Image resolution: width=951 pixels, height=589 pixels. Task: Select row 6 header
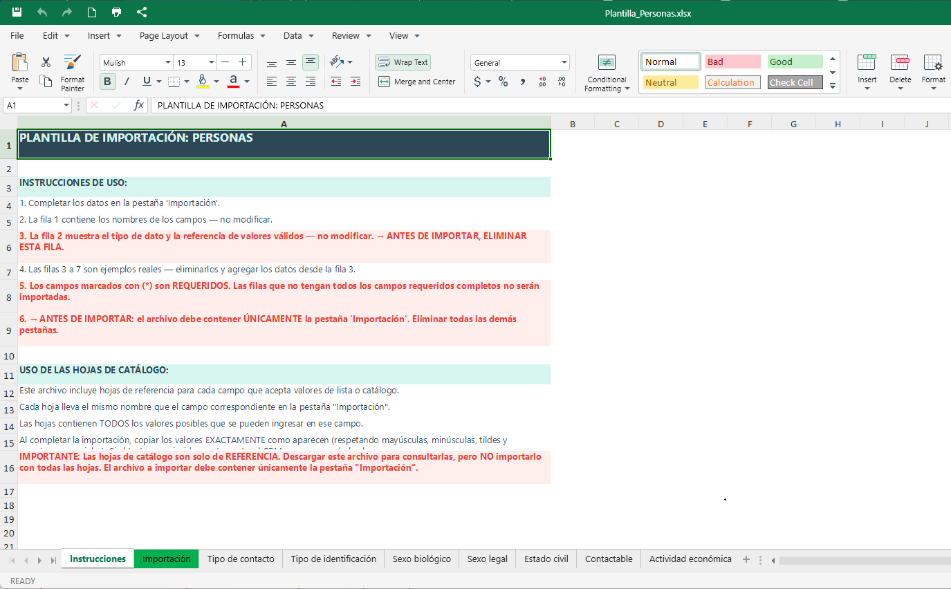[x=8, y=247]
